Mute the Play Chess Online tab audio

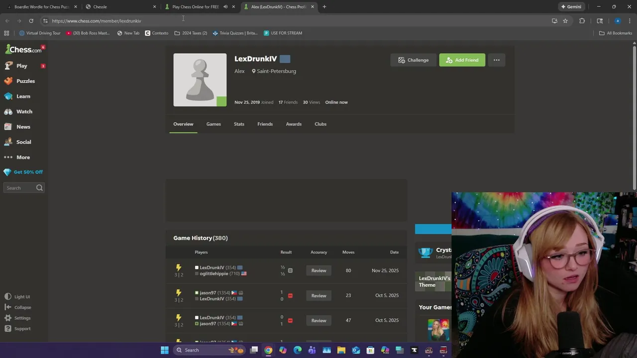pos(225,7)
